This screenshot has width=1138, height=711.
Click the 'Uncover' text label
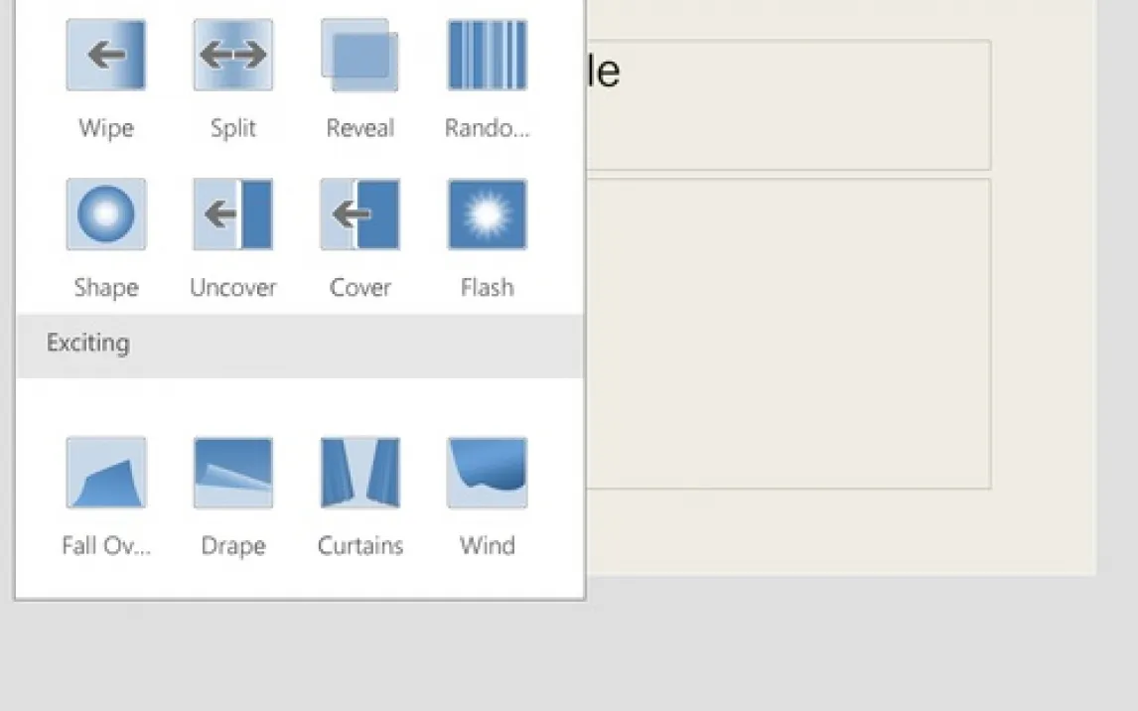pyautogui.click(x=233, y=287)
